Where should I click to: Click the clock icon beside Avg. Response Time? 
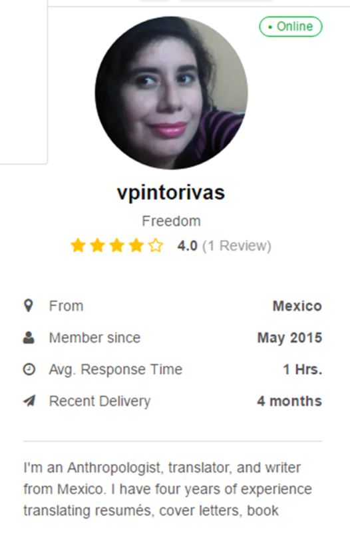pos(29,369)
